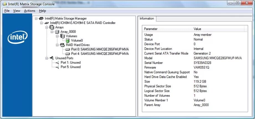The image size is (255, 119).
Task: Select Intel(R) Matrix Storage Manager tree label
Action: pyautogui.click(x=66, y=19)
